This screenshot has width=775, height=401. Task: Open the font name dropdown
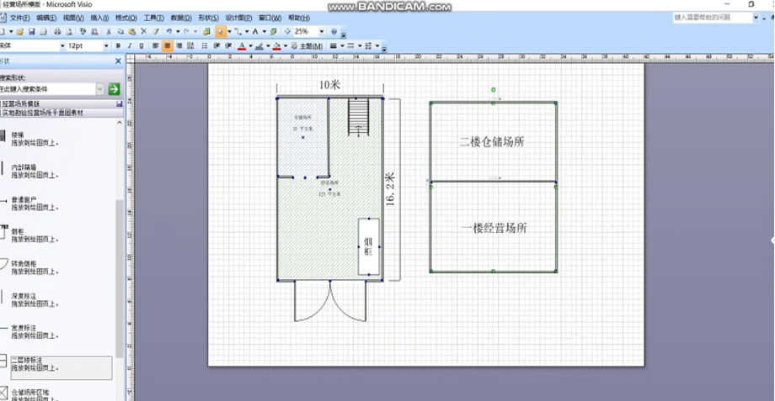click(x=62, y=46)
